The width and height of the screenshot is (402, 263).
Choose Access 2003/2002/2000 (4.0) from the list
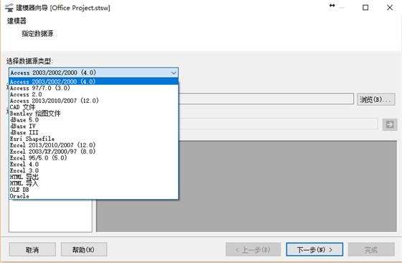point(93,82)
